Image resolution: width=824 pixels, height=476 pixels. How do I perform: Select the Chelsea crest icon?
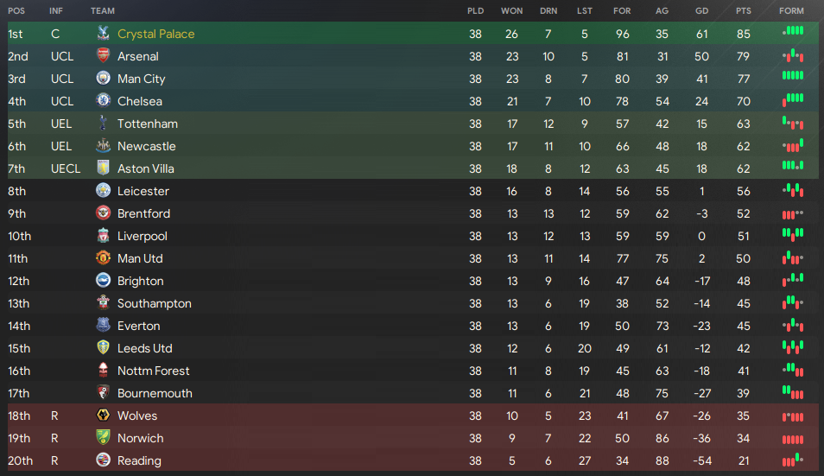[103, 101]
